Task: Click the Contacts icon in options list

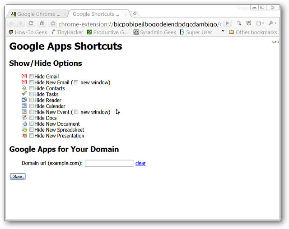Action: [24, 88]
